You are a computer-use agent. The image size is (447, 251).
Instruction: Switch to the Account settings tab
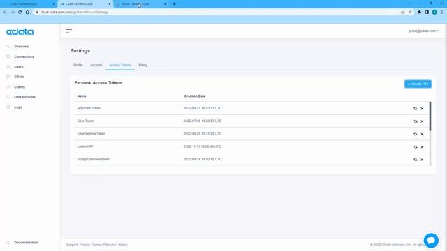pos(96,65)
